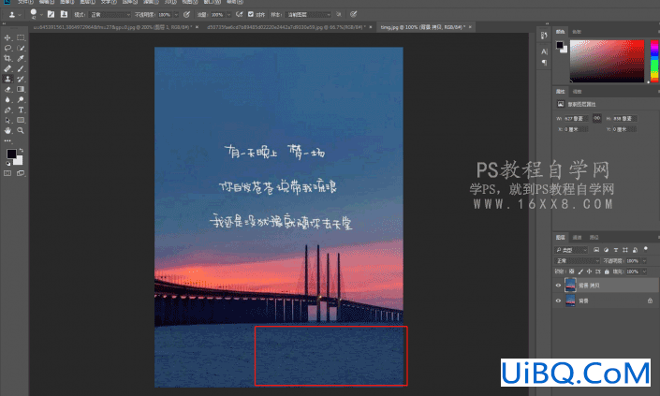Filter layers by pixel layers
Screen dimensions: 660x396
pos(596,250)
